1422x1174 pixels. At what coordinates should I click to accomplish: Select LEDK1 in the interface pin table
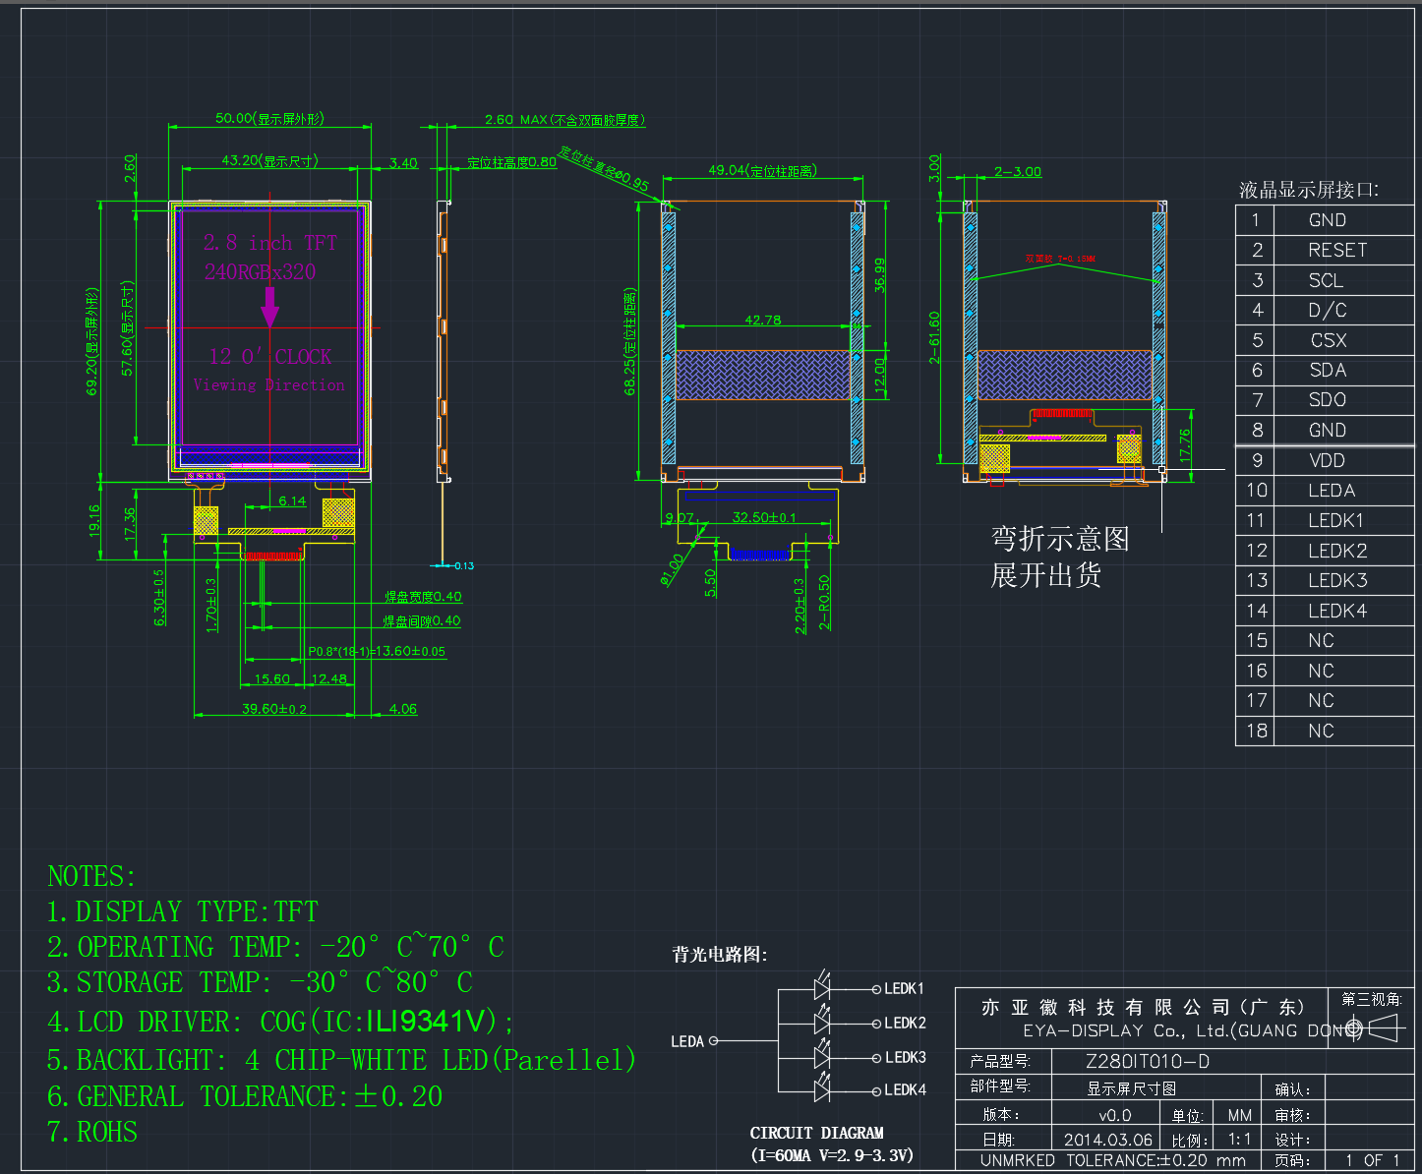(x=1335, y=520)
